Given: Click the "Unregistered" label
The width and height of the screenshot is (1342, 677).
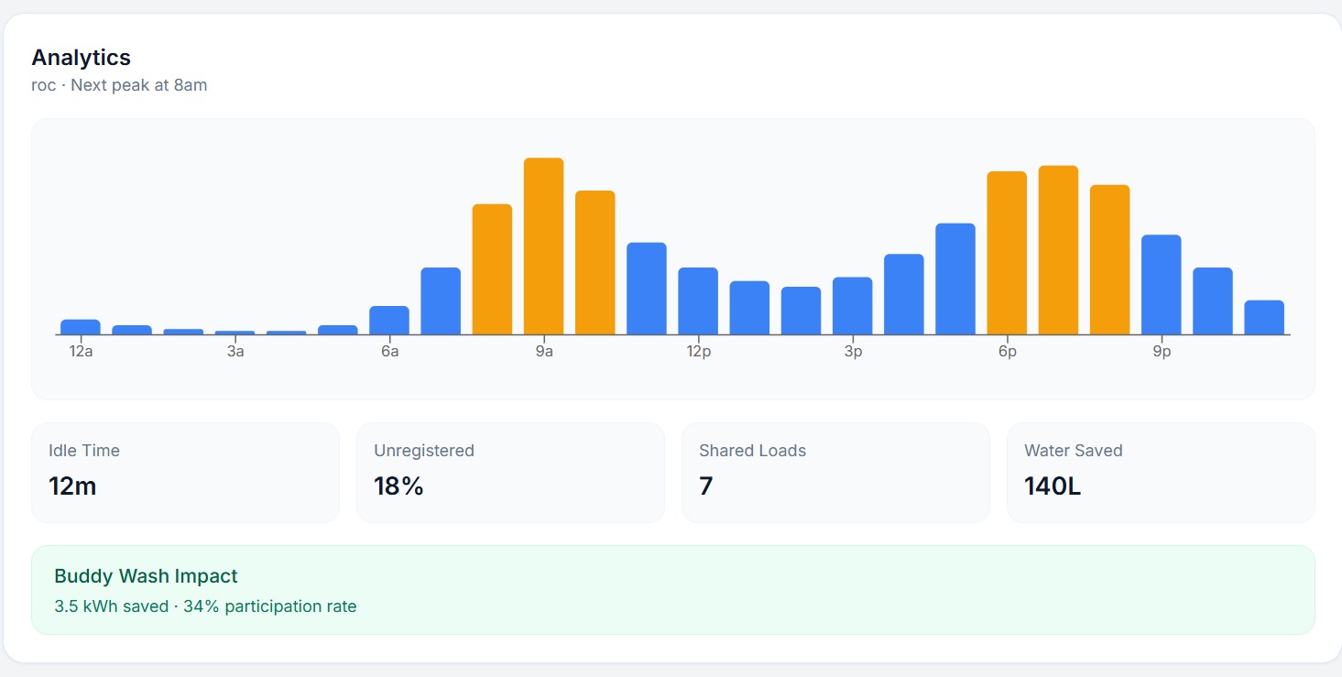Looking at the screenshot, I should click(x=424, y=451).
